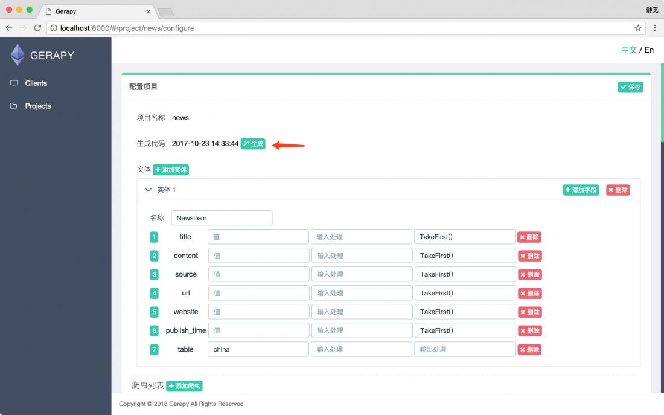This screenshot has height=415, width=664.
Task: Open a new browser tab
Action: [165, 12]
